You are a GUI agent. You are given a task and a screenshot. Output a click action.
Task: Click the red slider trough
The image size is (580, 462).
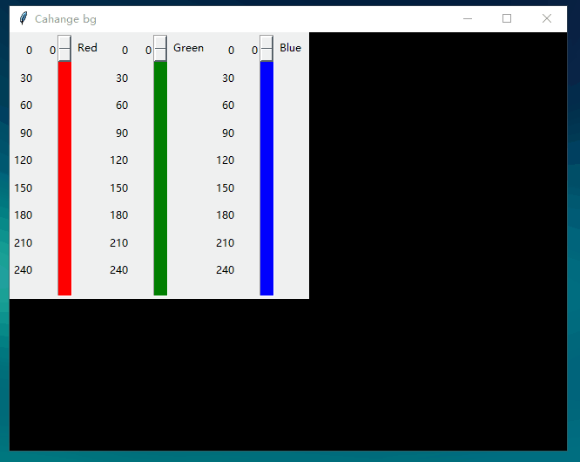point(64,179)
